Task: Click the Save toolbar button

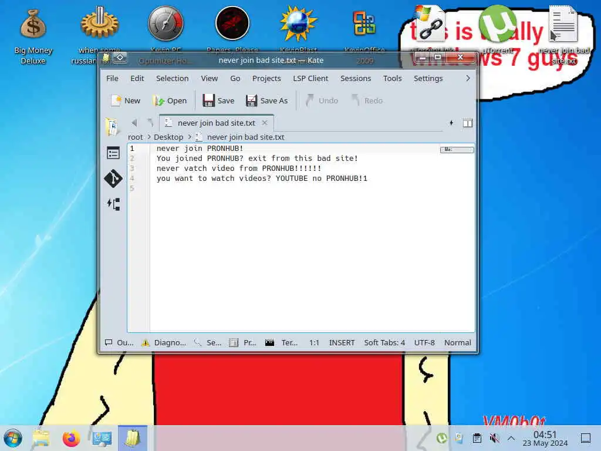Action: click(218, 100)
